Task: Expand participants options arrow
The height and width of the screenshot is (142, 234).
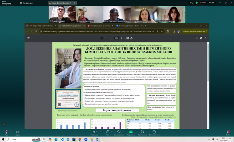Action: coord(101,132)
